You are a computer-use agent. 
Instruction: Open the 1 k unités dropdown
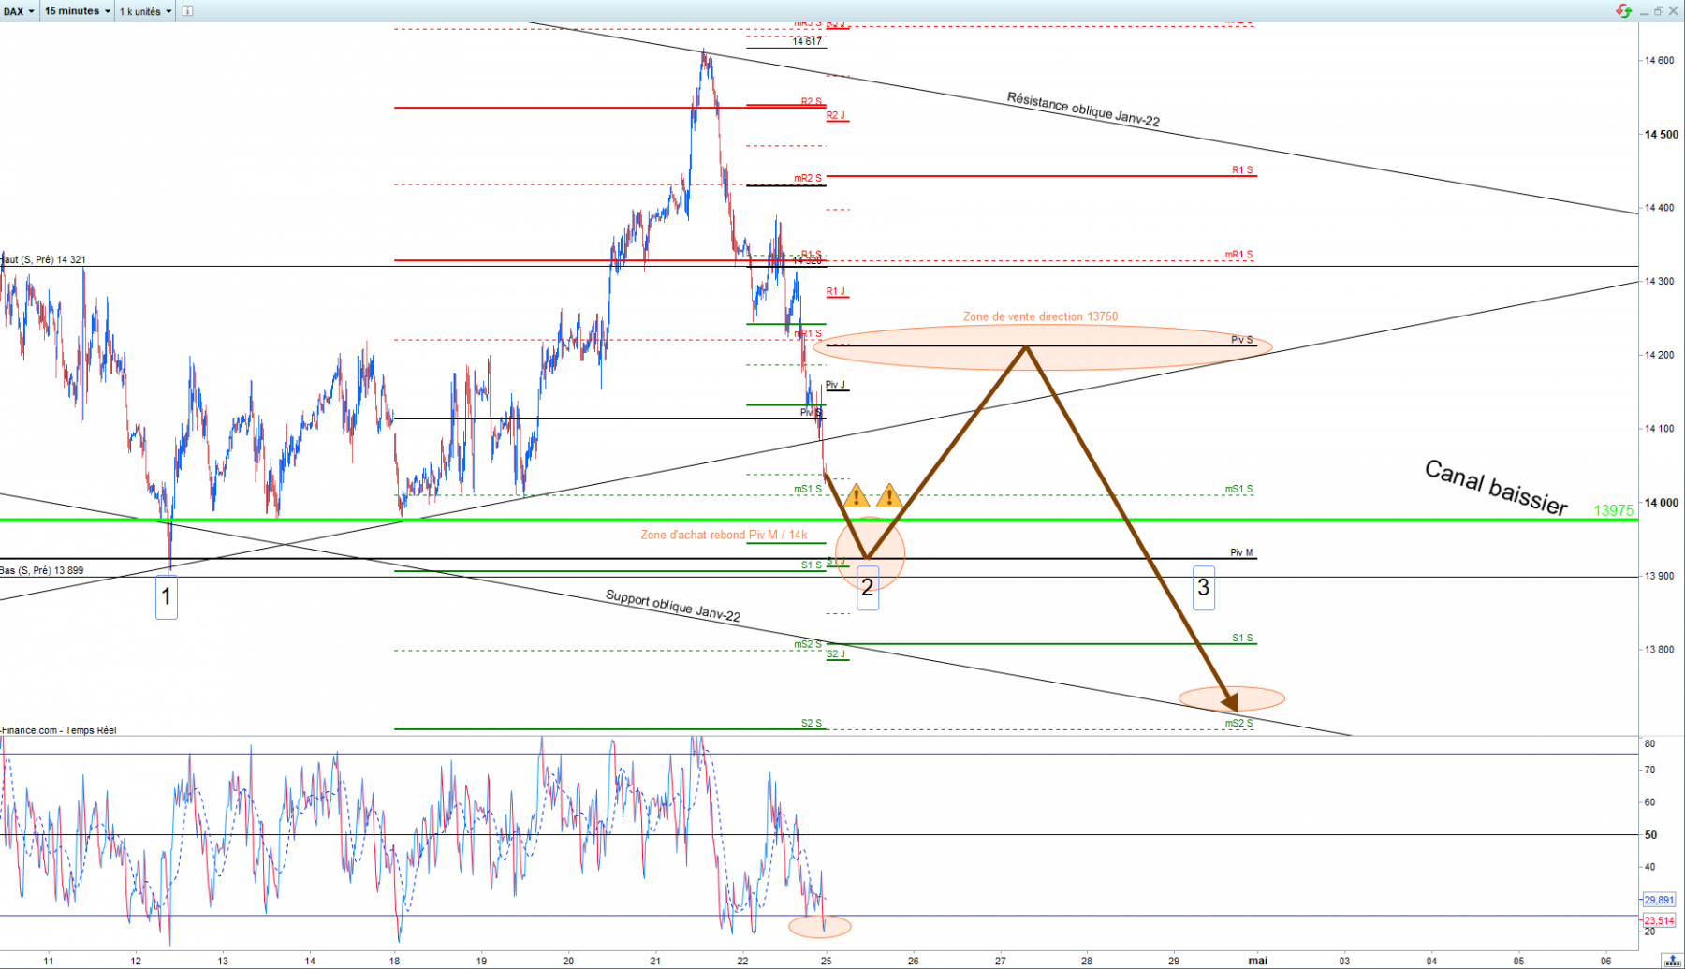(x=145, y=11)
